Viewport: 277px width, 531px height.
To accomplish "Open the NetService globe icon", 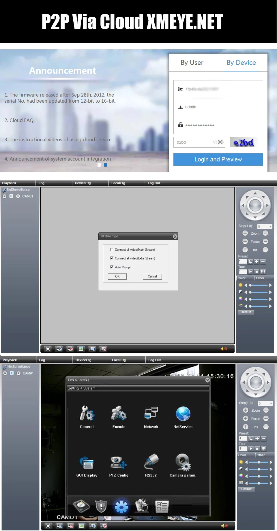I will tap(183, 413).
